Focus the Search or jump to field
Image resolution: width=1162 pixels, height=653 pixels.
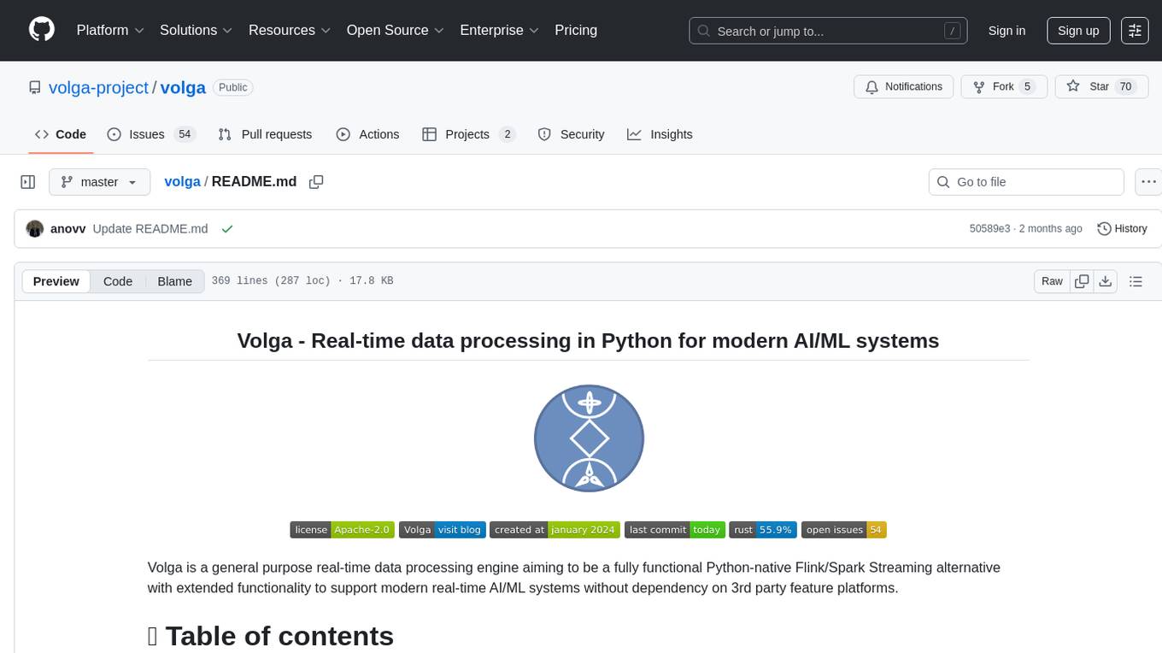click(x=828, y=31)
